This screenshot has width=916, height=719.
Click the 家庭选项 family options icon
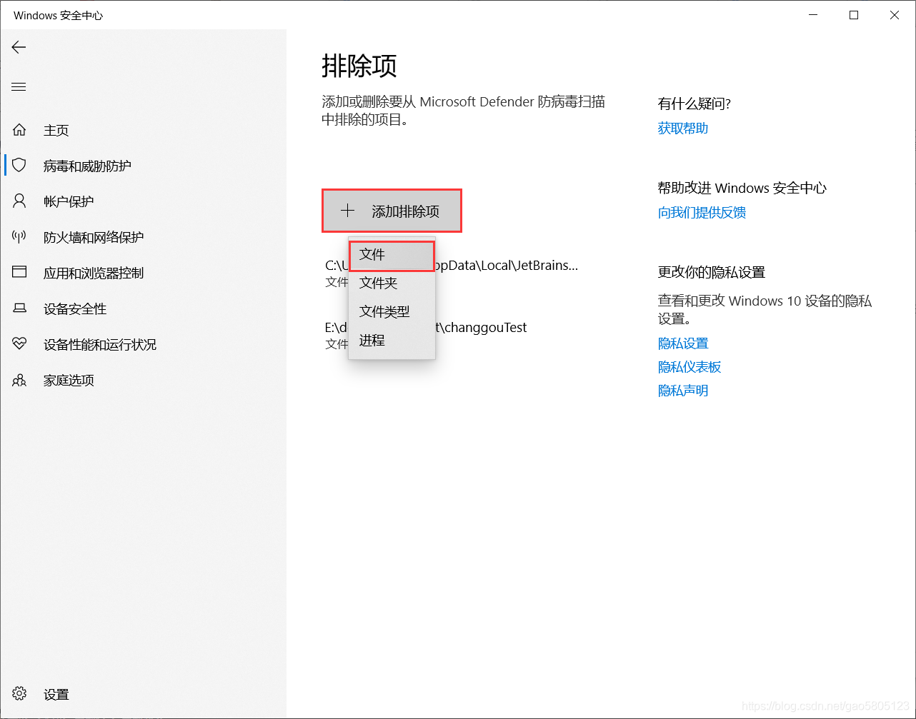(19, 380)
